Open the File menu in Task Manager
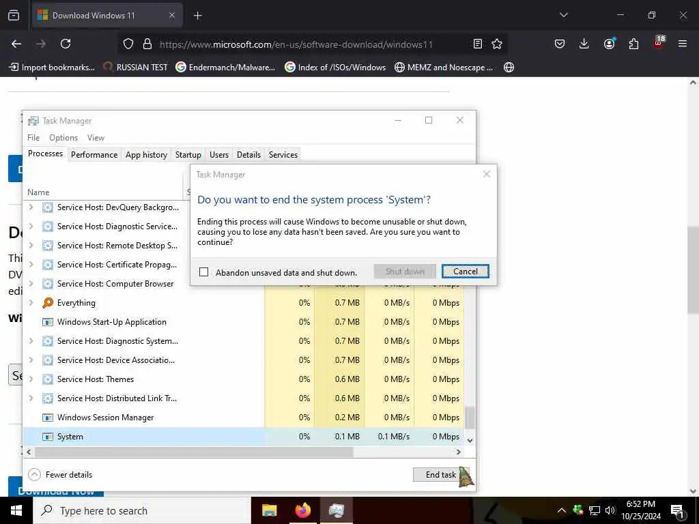This screenshot has width=699, height=524. click(33, 138)
